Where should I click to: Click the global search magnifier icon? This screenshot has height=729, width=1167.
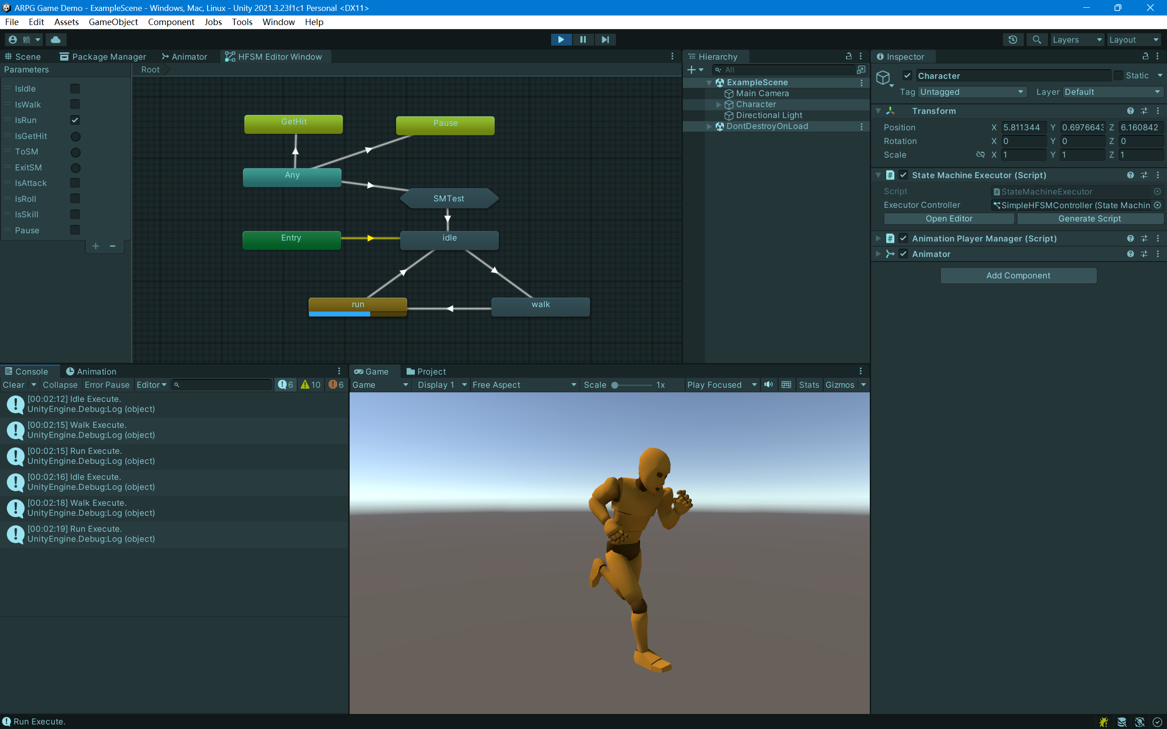point(1036,40)
